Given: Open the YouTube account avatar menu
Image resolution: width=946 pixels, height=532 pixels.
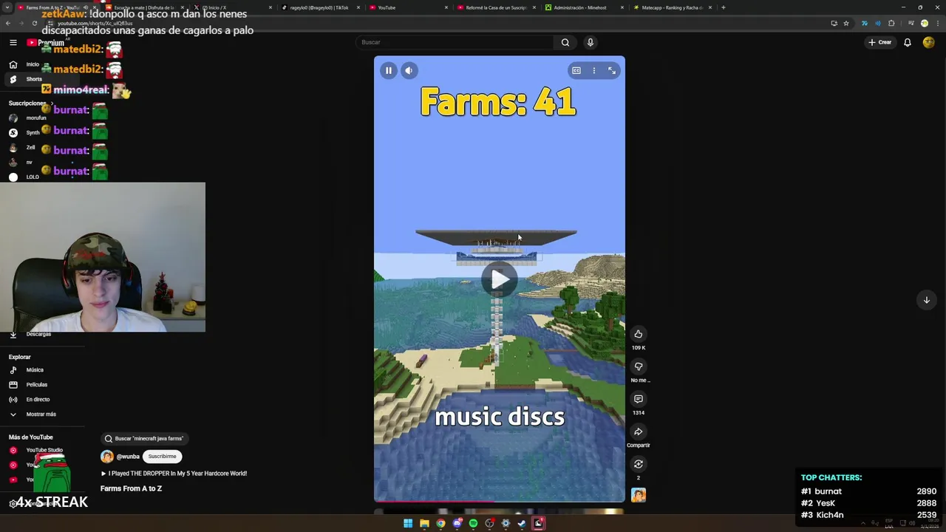Looking at the screenshot, I should click(929, 42).
